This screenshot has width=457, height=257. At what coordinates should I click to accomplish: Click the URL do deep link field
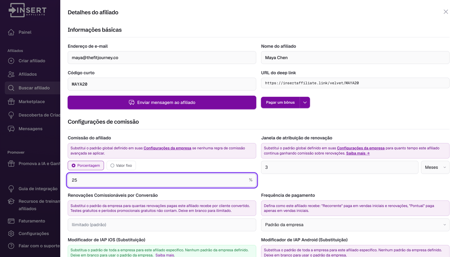point(355,83)
